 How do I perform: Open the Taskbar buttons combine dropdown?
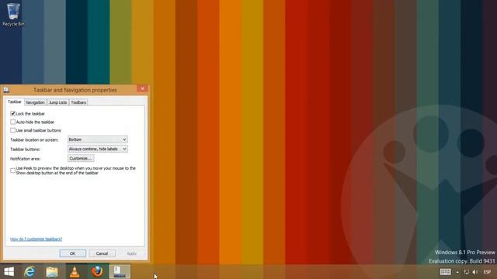coord(97,149)
